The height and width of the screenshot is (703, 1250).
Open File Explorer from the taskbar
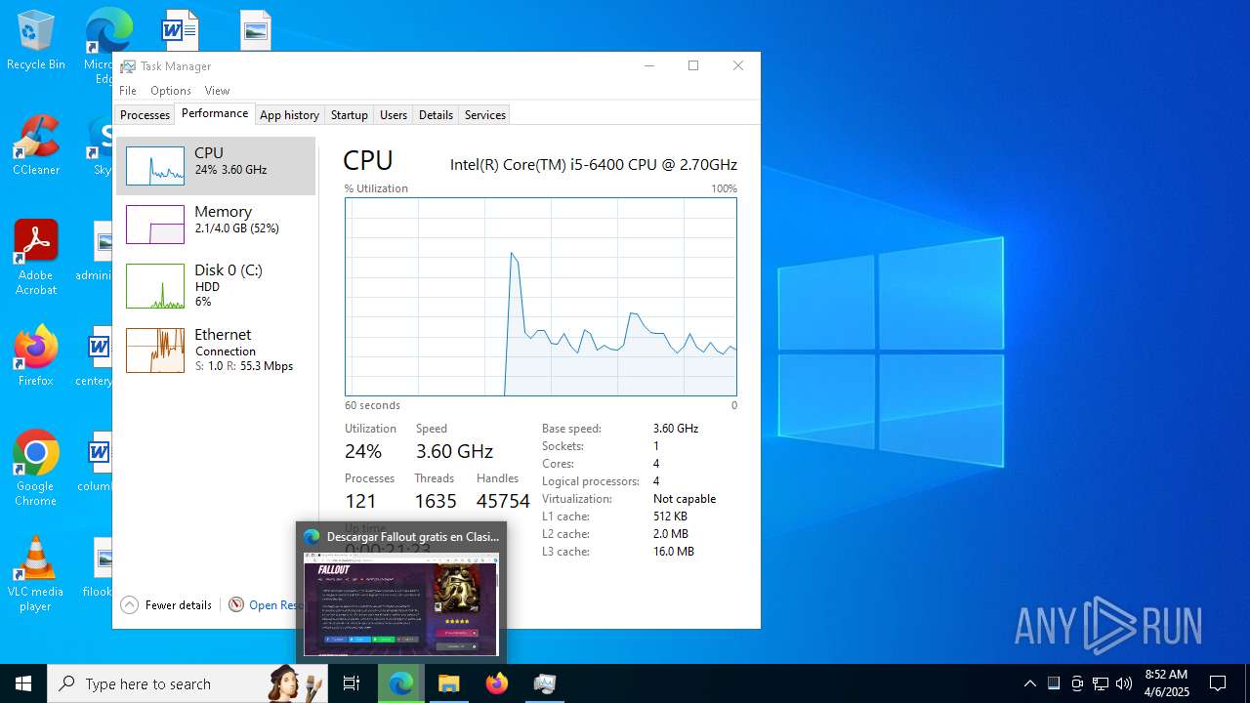[448, 683]
